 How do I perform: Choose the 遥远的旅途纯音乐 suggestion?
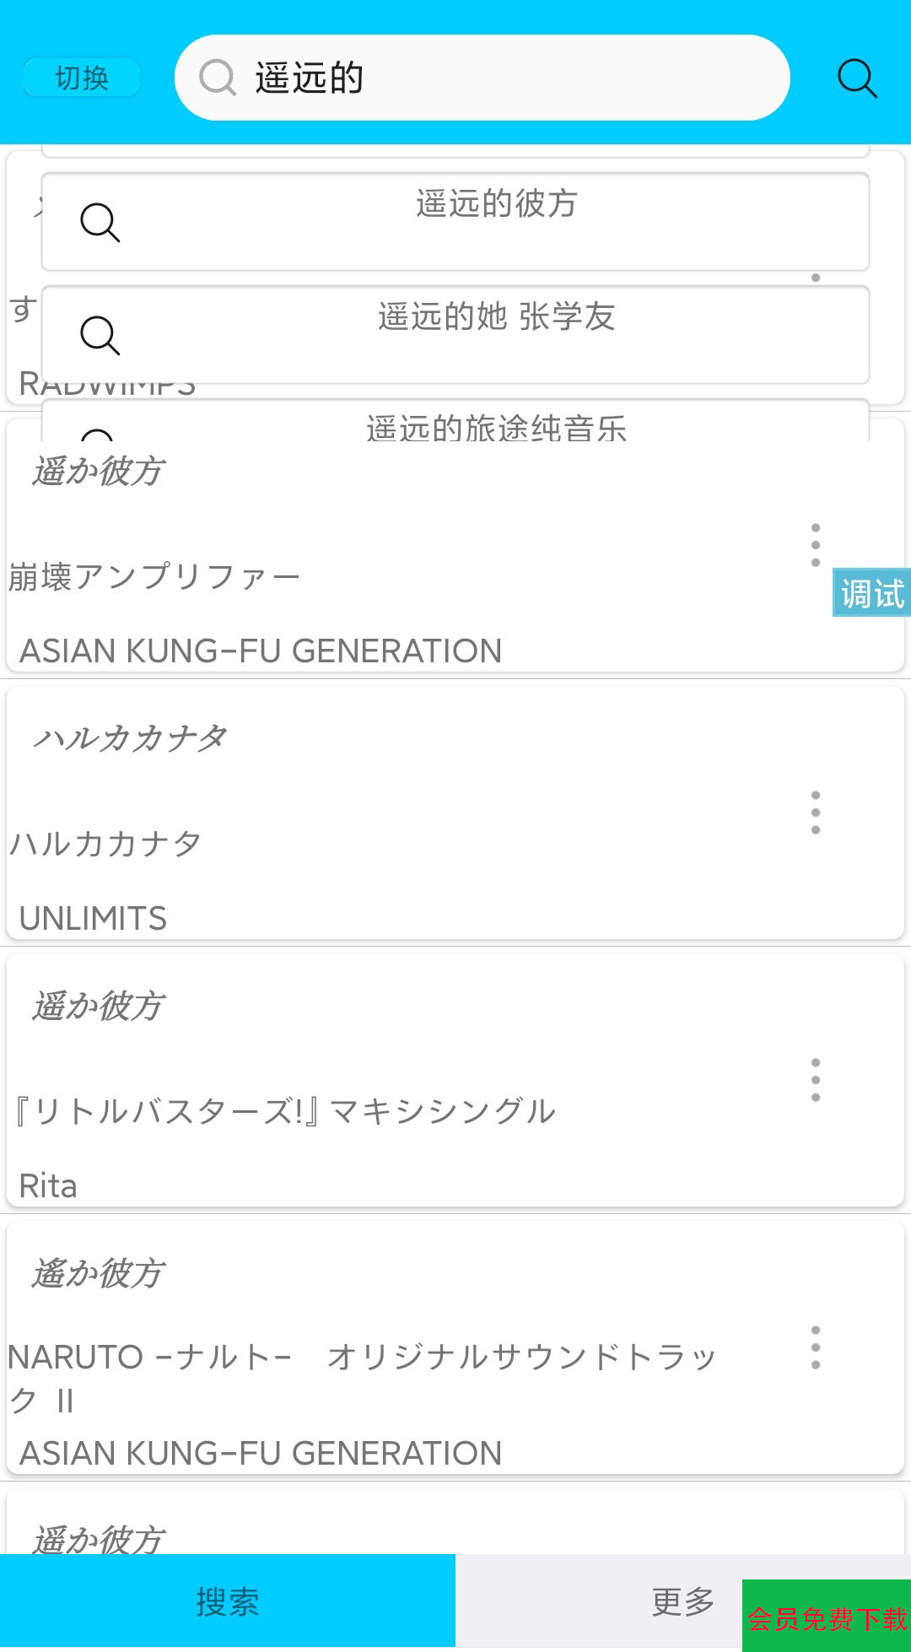[x=496, y=428]
